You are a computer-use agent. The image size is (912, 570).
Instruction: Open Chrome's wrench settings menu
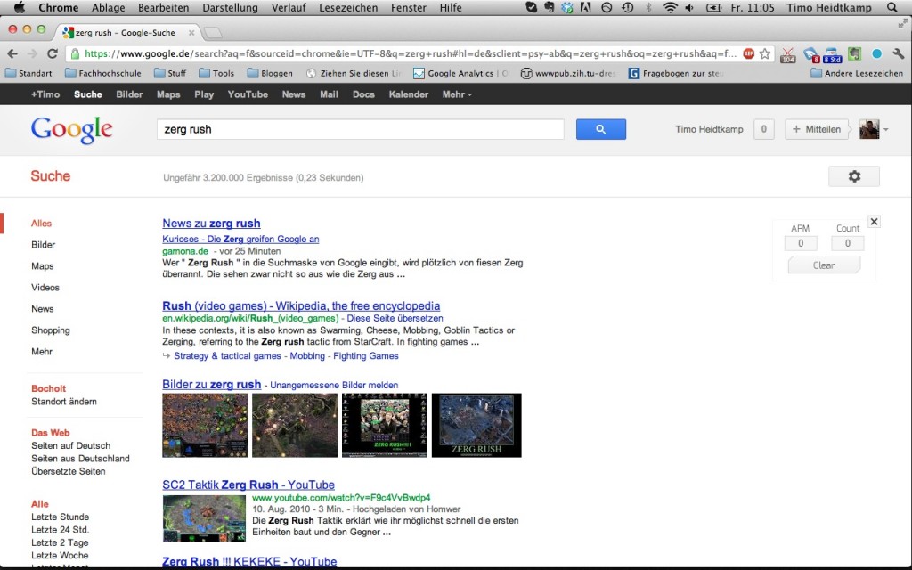(x=899, y=54)
